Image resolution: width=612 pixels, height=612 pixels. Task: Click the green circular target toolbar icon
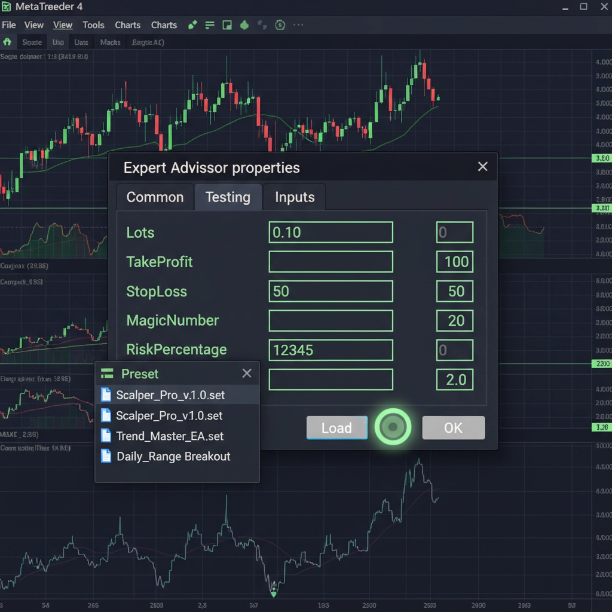pos(280,25)
